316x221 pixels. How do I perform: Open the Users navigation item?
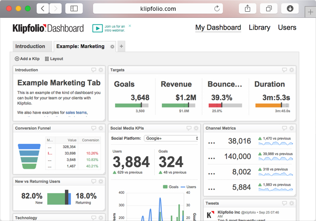click(x=287, y=27)
